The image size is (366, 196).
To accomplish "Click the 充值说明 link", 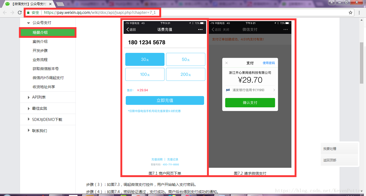I will point(157,160).
